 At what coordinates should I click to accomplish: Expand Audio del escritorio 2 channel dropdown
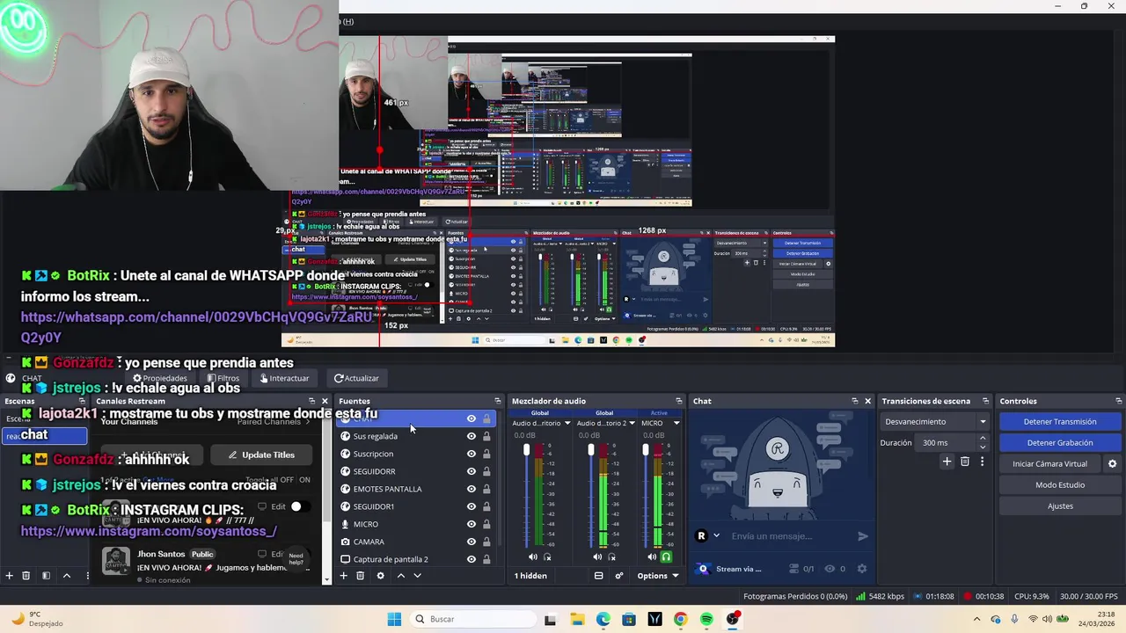(x=632, y=423)
